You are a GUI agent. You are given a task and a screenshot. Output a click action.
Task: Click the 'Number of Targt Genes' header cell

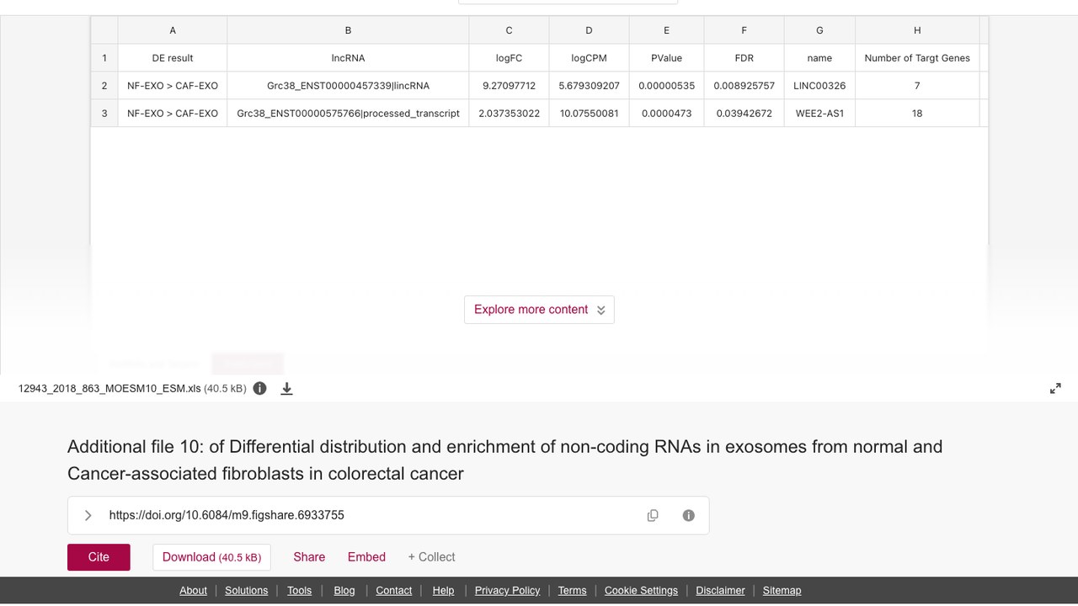917,58
